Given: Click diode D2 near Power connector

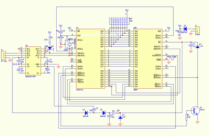Looking at the screenshot, I should point(186,29).
